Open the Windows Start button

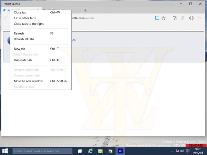click(x=5, y=151)
